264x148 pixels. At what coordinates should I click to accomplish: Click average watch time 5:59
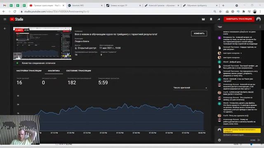tap(103, 83)
